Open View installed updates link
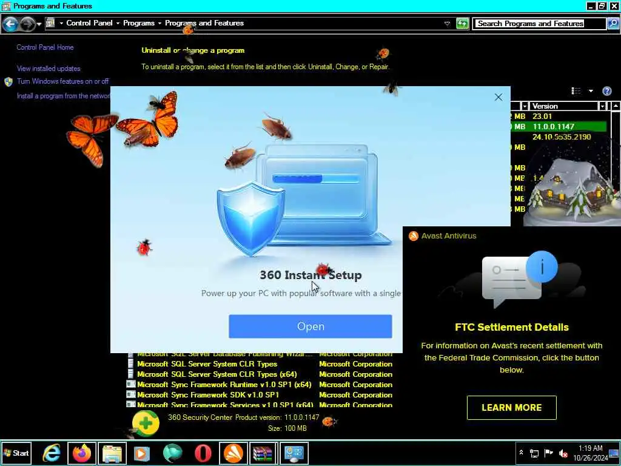The height and width of the screenshot is (466, 621). pyautogui.click(x=49, y=69)
